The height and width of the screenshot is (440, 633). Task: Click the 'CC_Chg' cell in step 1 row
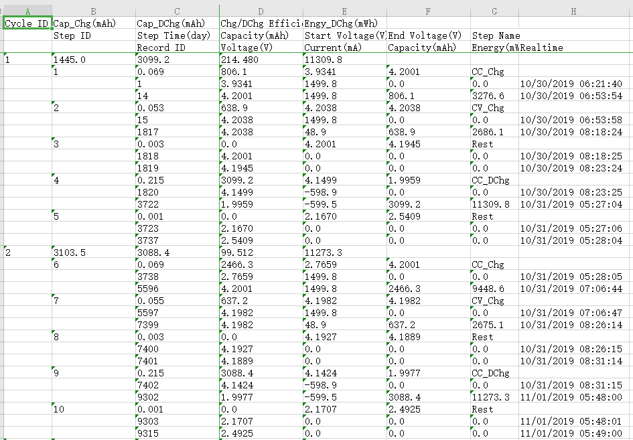tap(494, 72)
